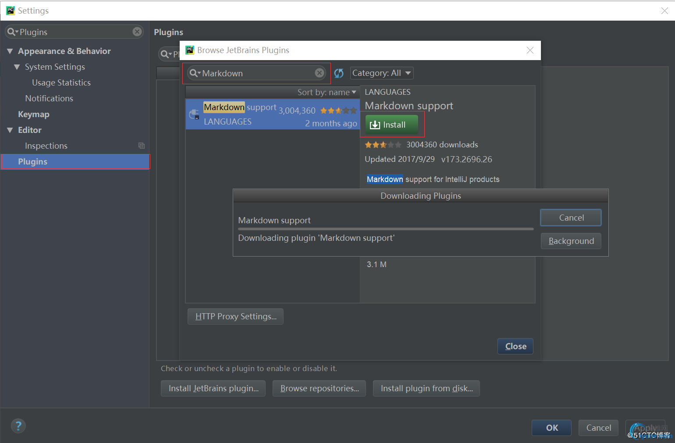Open Inspections settings page

coord(46,146)
